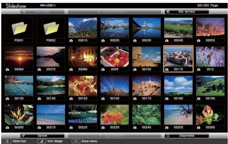The image size is (228, 144).
Task: Click the camera icon beside 0022S
Action: pyautogui.click(x=71, y=128)
